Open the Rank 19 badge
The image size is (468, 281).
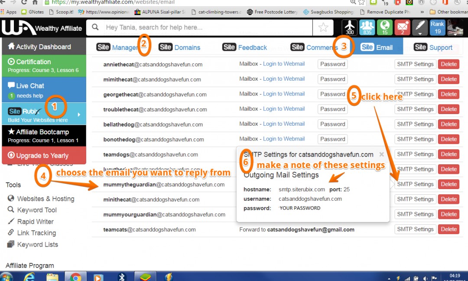(437, 27)
